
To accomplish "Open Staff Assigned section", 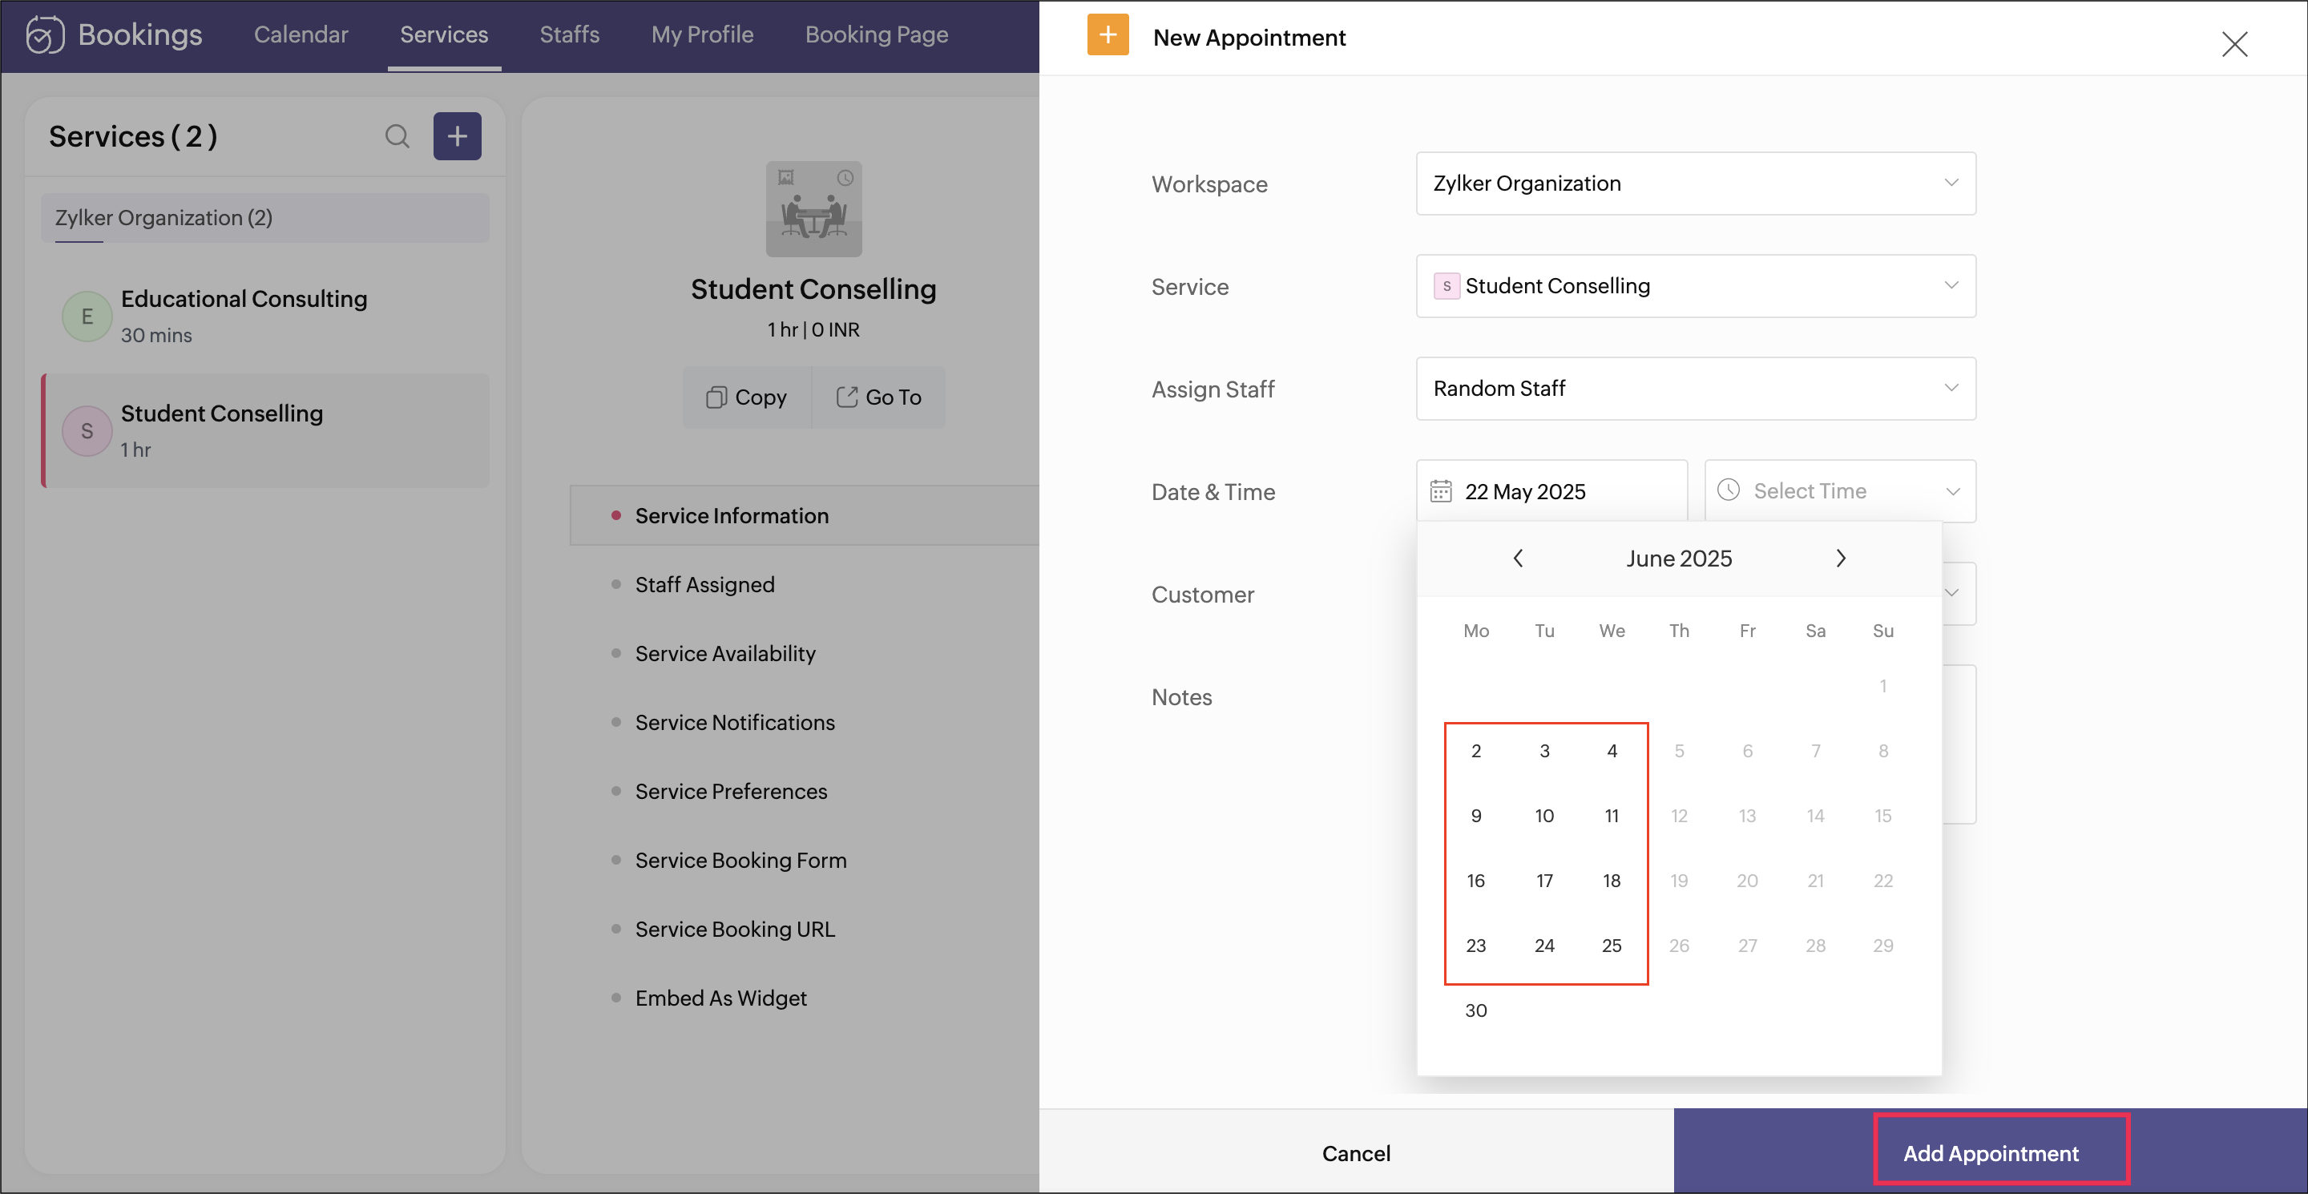I will point(704,585).
